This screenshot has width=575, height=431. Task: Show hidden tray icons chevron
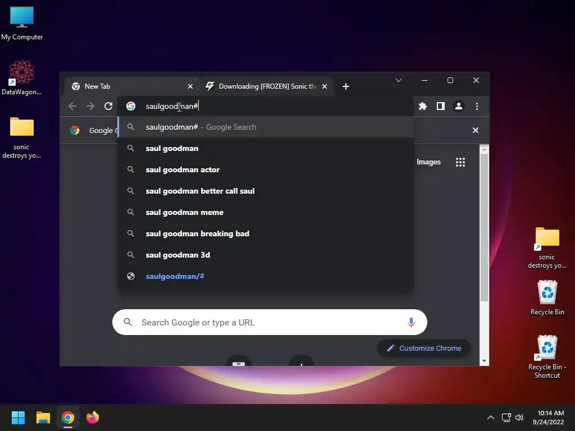pos(490,418)
